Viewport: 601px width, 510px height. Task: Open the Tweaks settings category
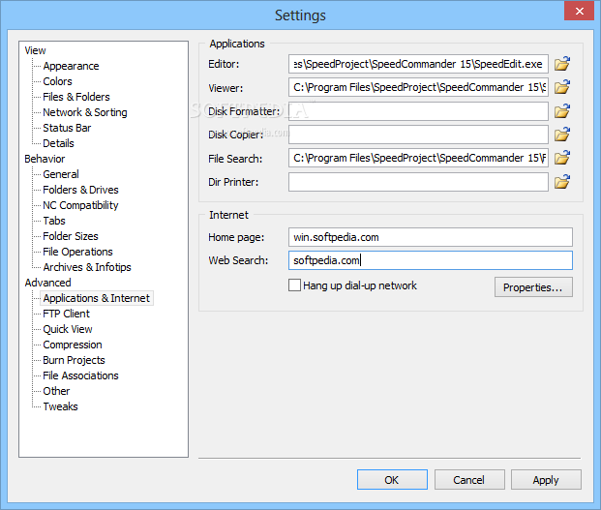60,406
